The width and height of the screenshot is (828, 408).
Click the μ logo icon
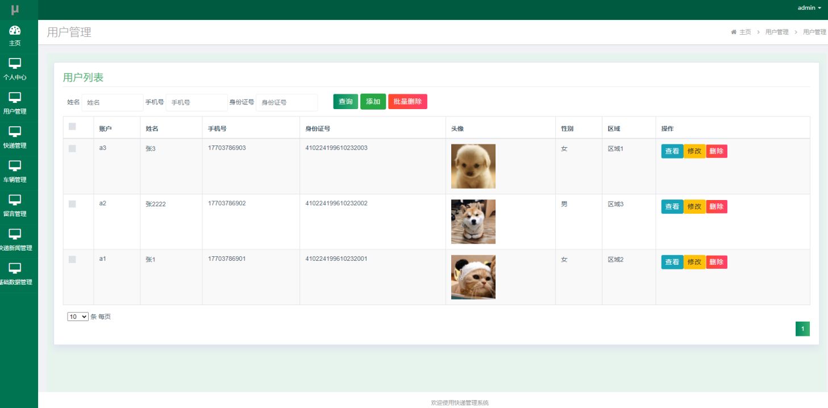(15, 10)
